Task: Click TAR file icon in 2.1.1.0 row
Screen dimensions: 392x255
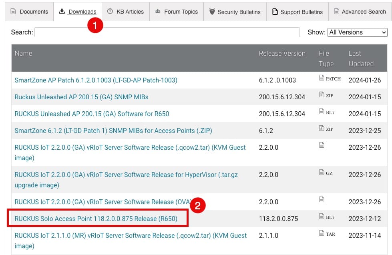Action: (x=322, y=233)
